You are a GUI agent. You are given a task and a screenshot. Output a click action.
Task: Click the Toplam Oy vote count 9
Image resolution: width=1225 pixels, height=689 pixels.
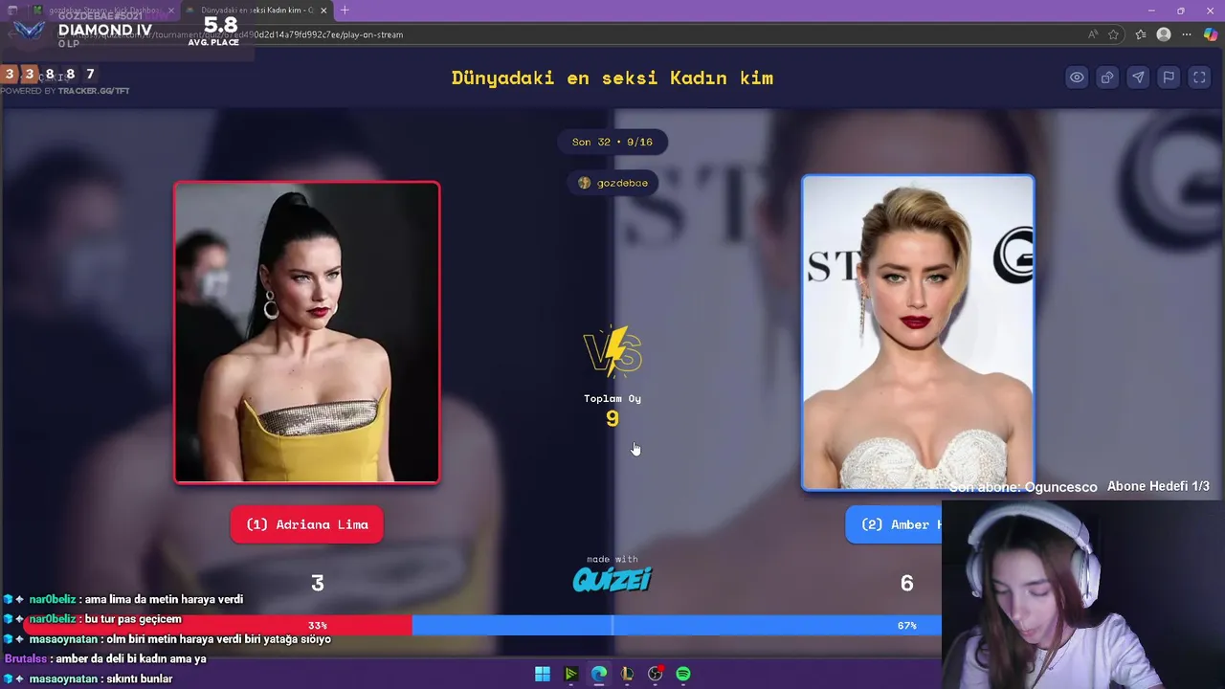click(612, 419)
